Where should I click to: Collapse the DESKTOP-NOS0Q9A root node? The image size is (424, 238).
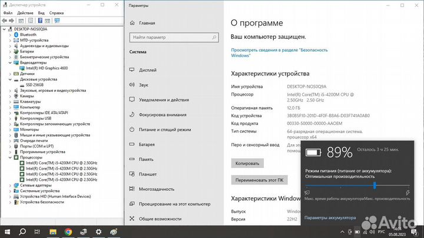tap(4, 29)
